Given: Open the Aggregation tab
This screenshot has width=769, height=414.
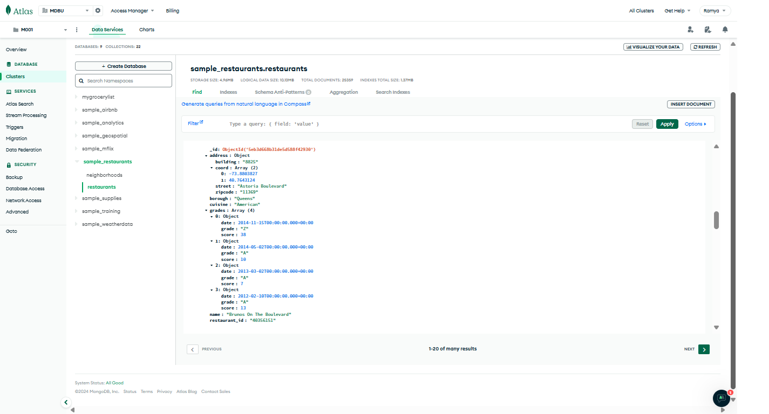Looking at the screenshot, I should pyautogui.click(x=344, y=92).
